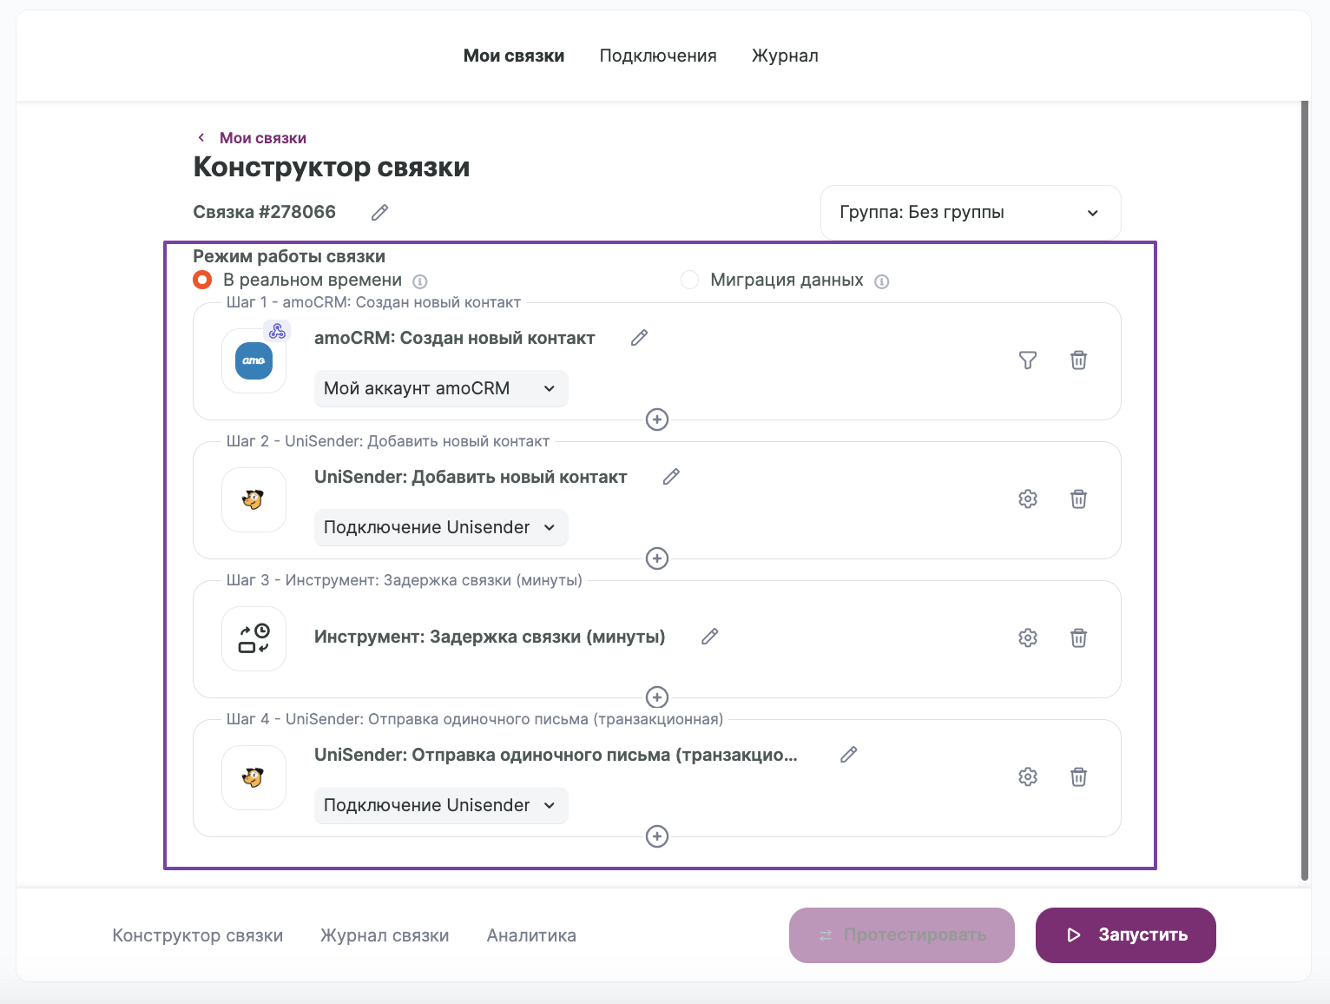
Task: Click the amoCRM app logo in step 1
Action: [253, 360]
